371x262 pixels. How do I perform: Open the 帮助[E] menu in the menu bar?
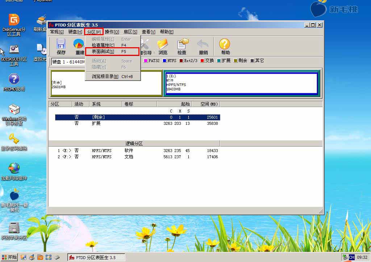pos(167,32)
